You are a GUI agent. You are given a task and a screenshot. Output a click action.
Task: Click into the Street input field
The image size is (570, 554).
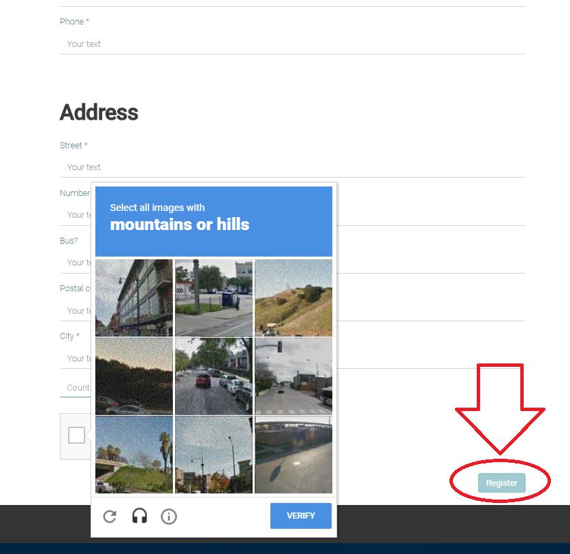293,167
